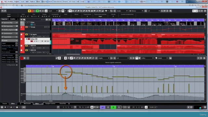Collapse the Durata inspector section

click(9, 40)
